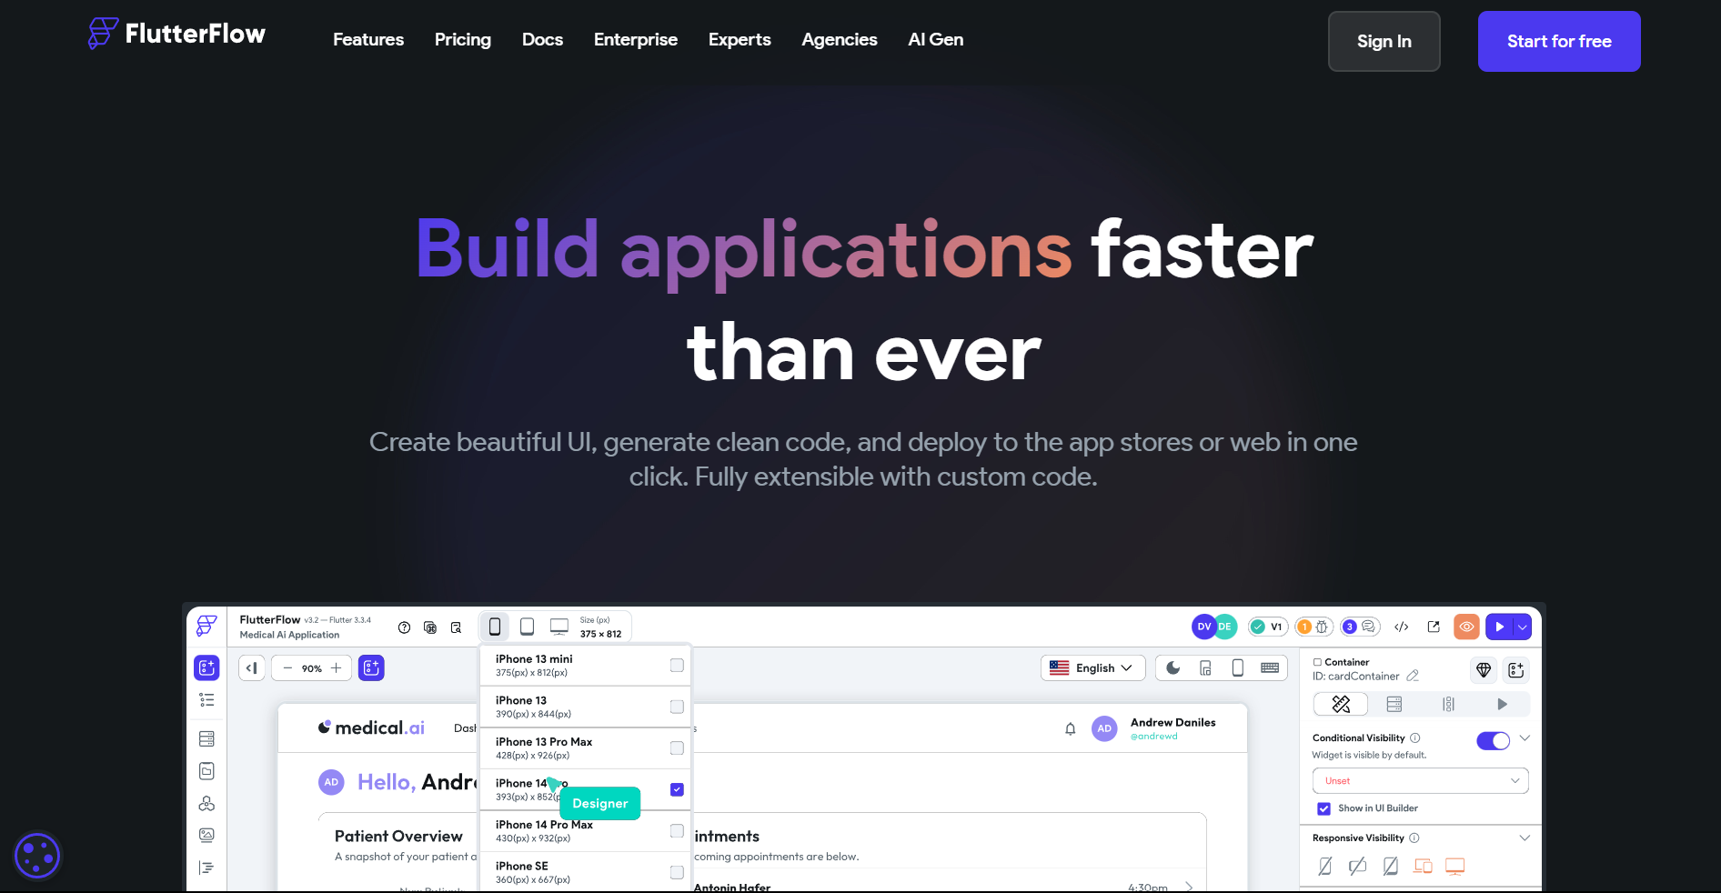Toggle phone visibility in Responsive Visibility
This screenshot has height=893, width=1721.
1325,867
